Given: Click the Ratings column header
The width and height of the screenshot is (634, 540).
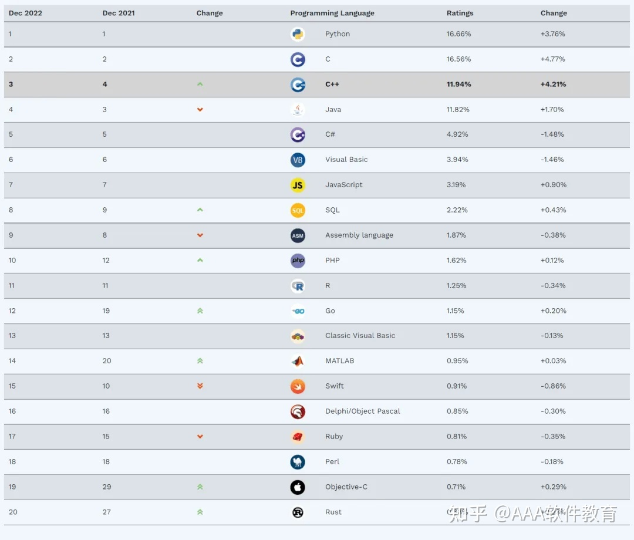Looking at the screenshot, I should coord(460,13).
